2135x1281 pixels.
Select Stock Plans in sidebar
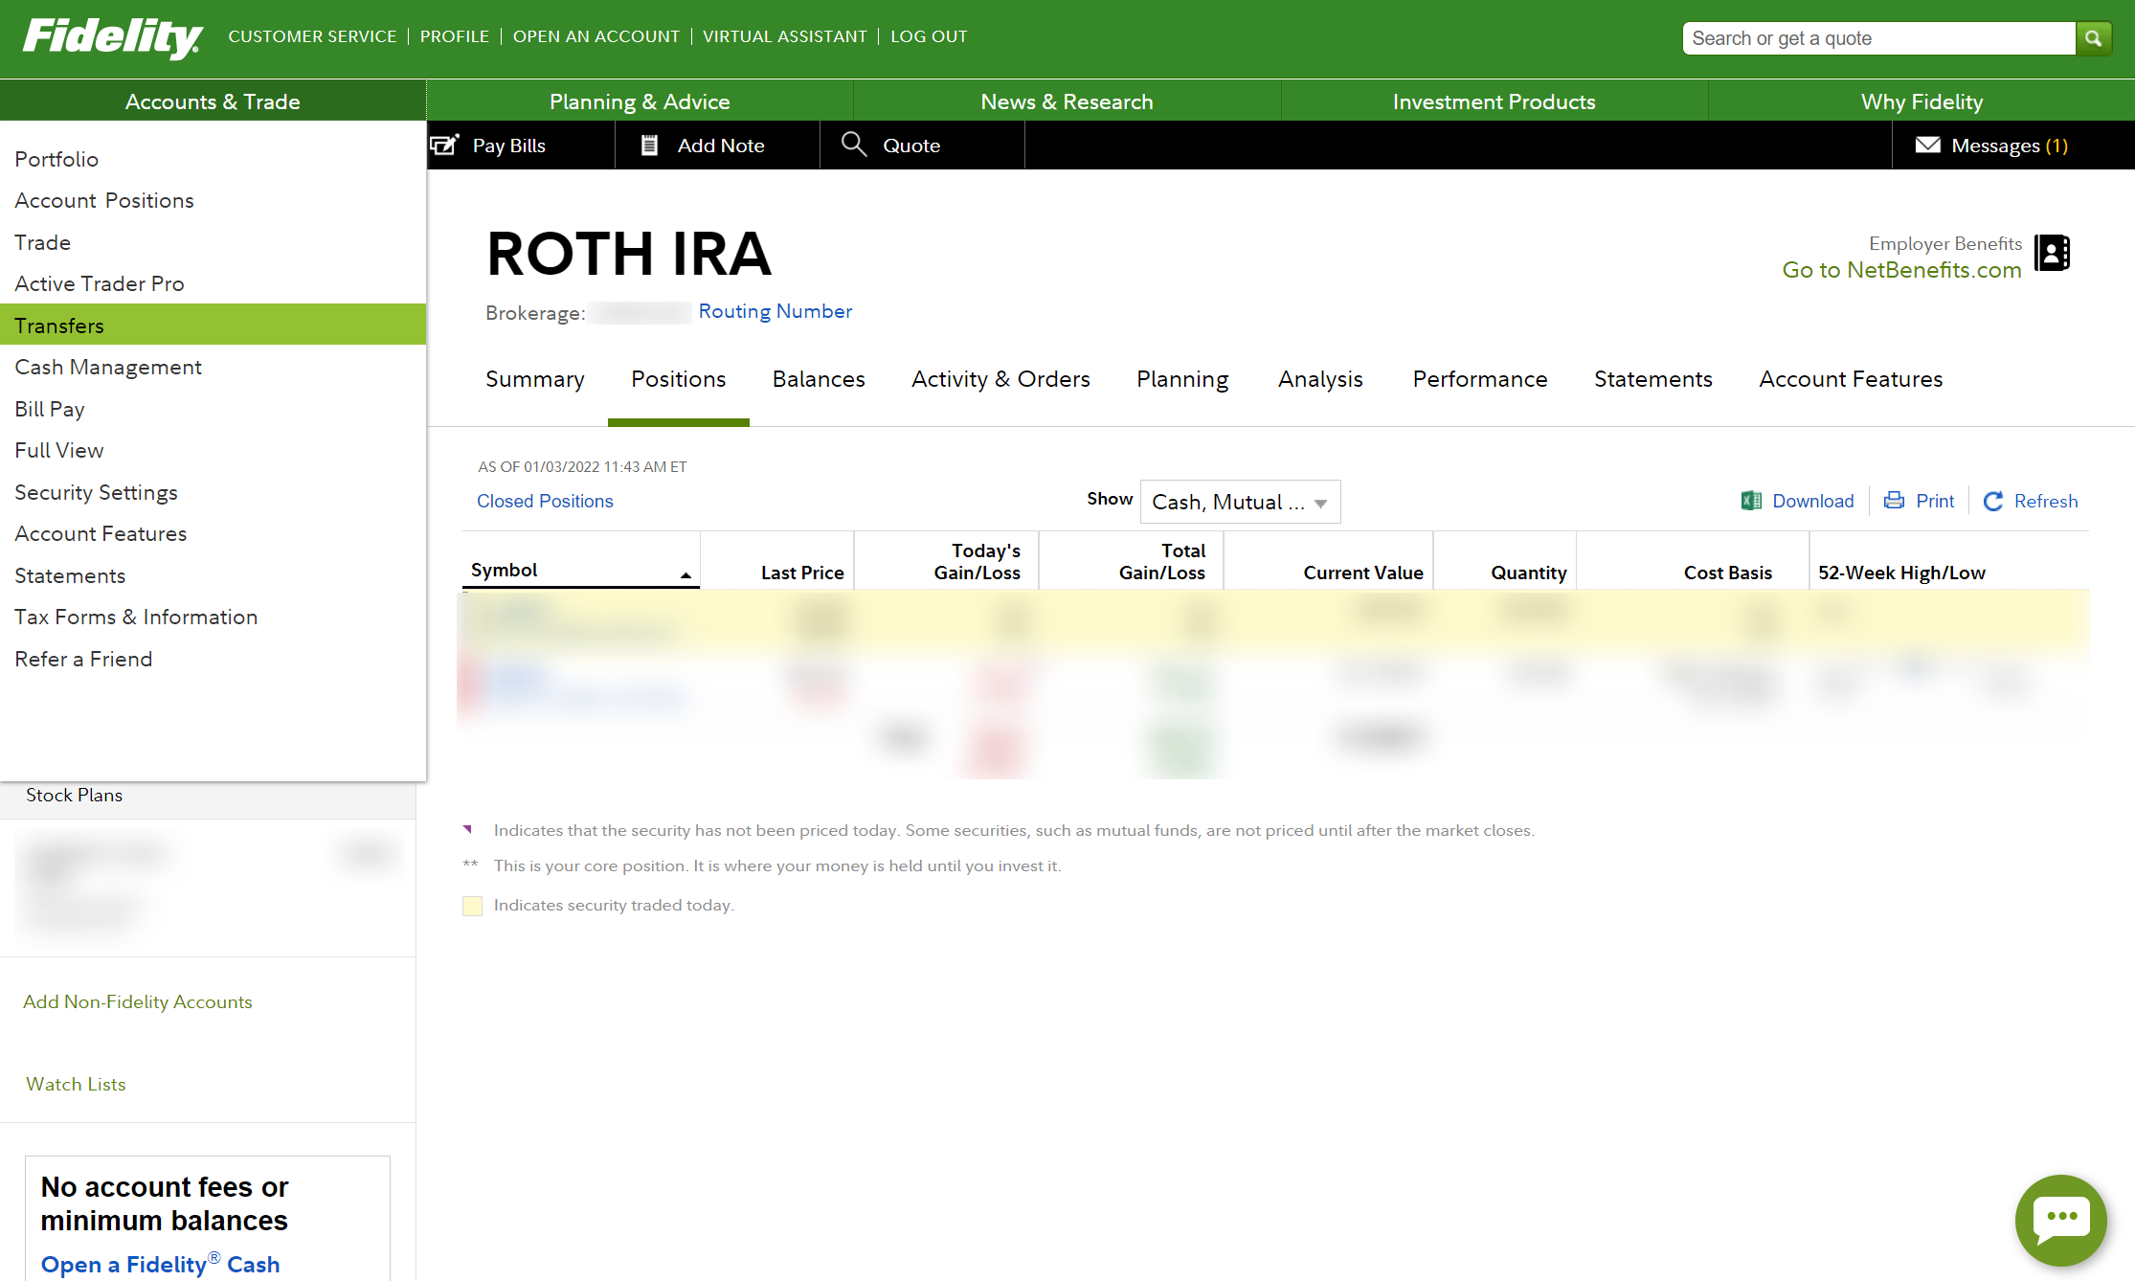coord(74,795)
